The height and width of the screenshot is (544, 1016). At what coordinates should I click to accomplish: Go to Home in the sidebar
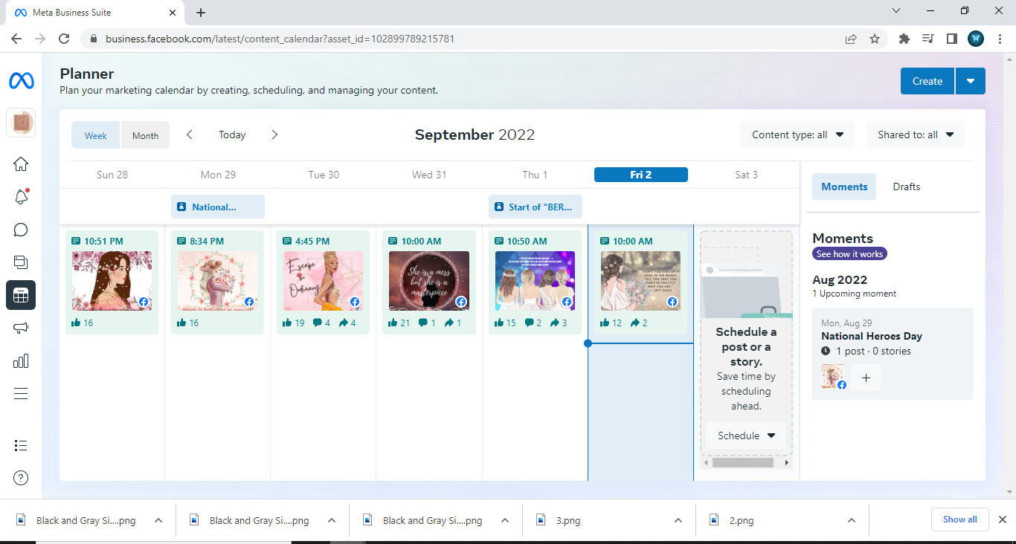point(21,164)
